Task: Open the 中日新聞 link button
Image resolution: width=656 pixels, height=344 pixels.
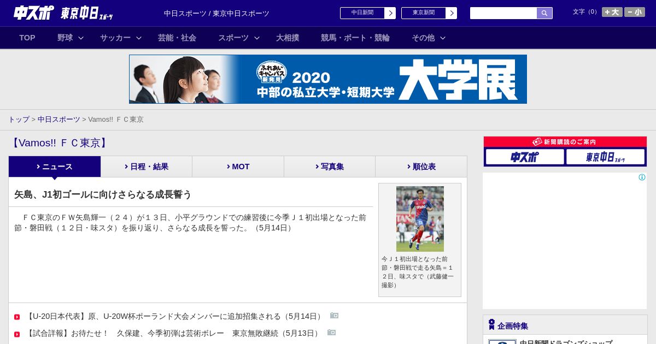Action: (368, 13)
